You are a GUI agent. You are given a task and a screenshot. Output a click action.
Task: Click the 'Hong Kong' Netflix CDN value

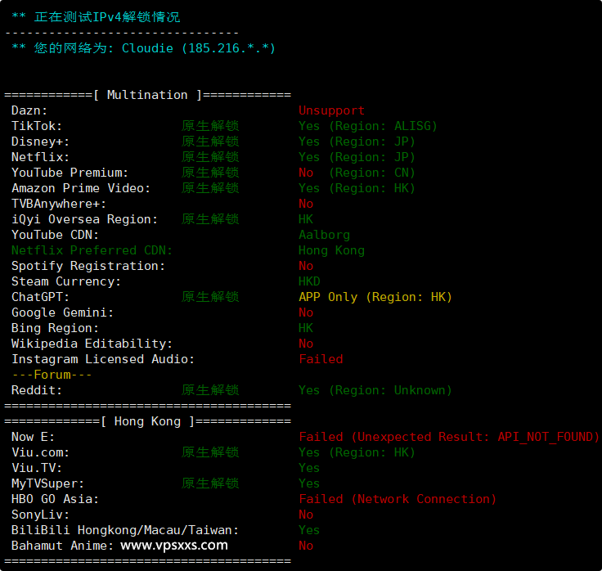click(x=331, y=250)
